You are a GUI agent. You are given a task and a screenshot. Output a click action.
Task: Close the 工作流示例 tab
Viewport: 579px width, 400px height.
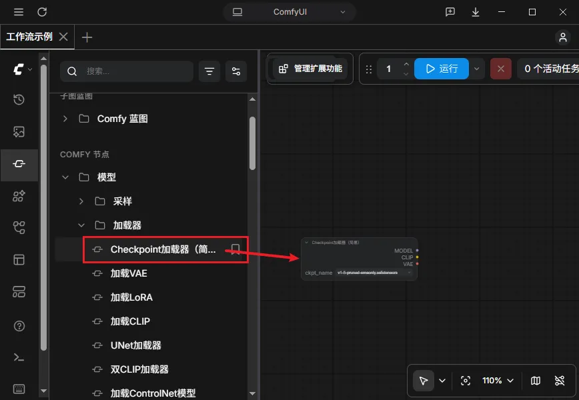coord(63,37)
